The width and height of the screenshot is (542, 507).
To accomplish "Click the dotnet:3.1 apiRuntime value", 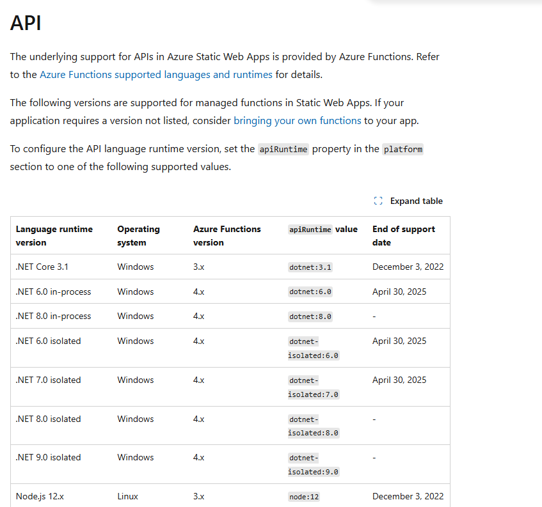I will (310, 267).
